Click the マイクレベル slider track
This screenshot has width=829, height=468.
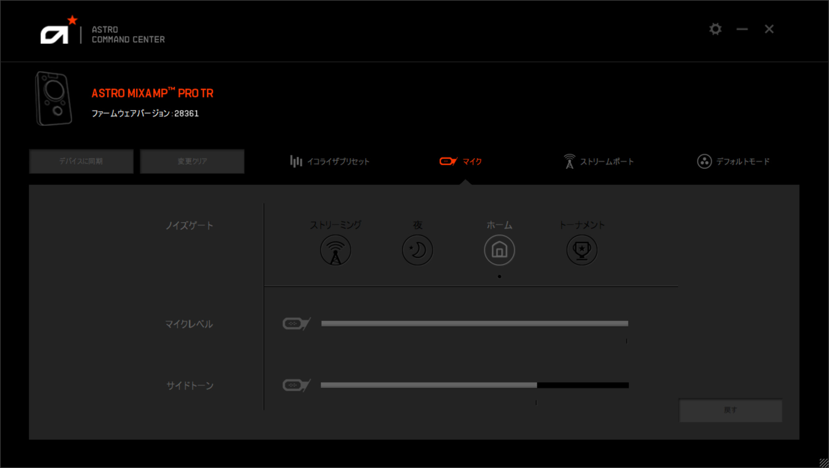[x=474, y=324]
